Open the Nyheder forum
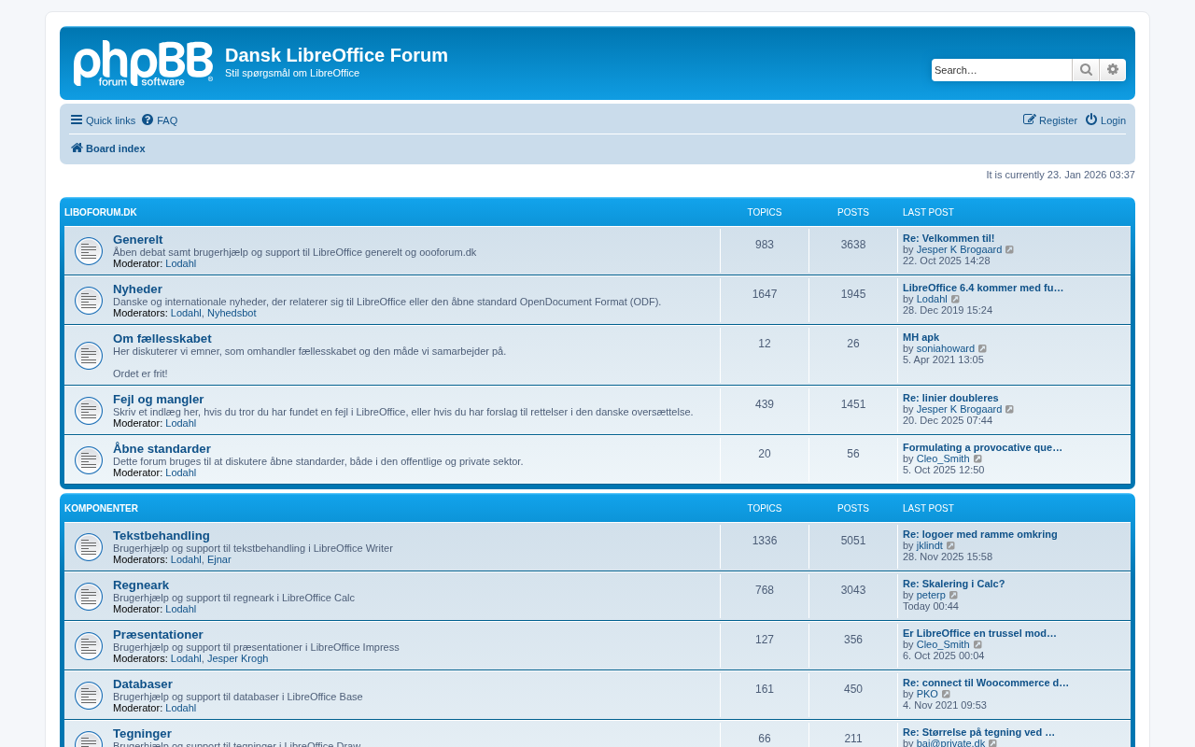The width and height of the screenshot is (1195, 747). [137, 289]
